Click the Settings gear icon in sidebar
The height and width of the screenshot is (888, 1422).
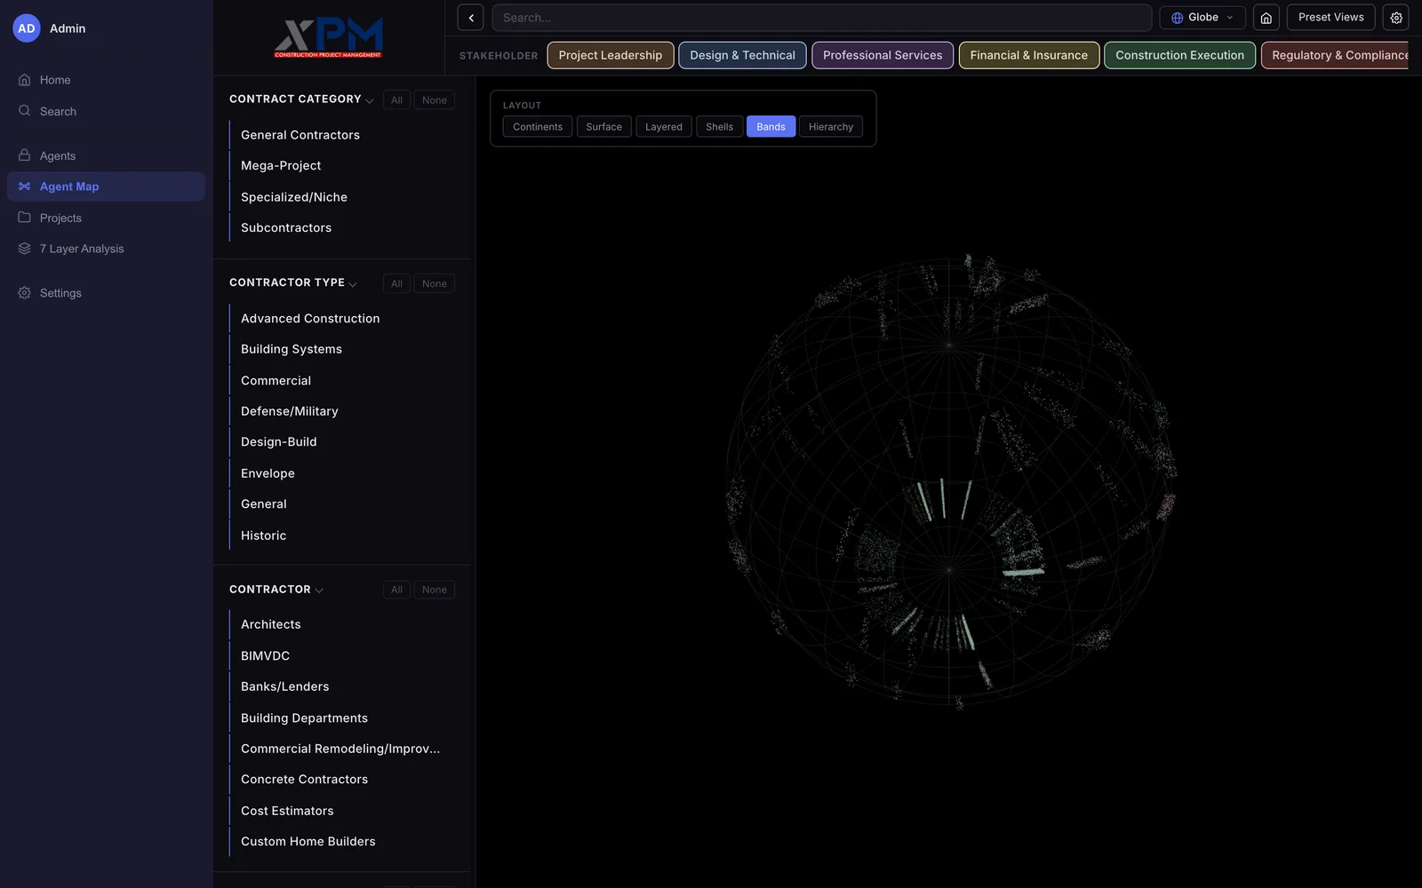pos(24,293)
